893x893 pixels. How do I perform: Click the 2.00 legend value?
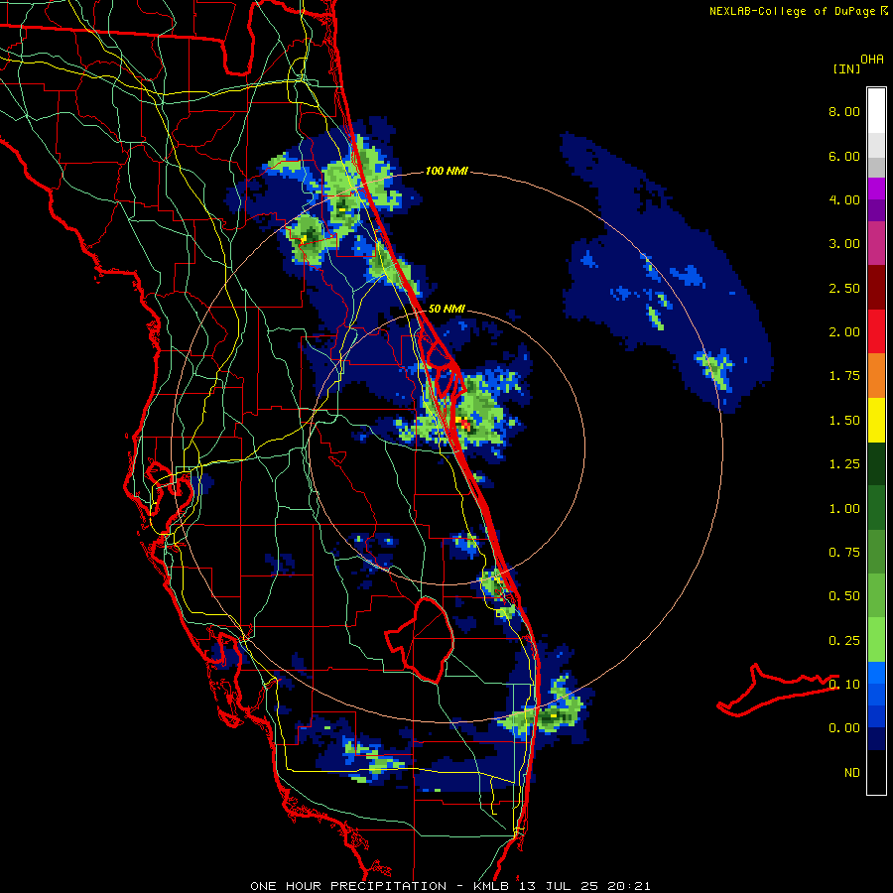844,332
